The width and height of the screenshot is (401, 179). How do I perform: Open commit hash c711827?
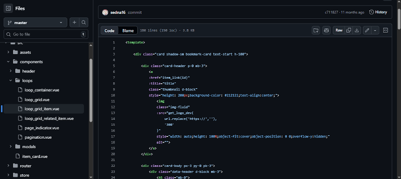pos(332,12)
